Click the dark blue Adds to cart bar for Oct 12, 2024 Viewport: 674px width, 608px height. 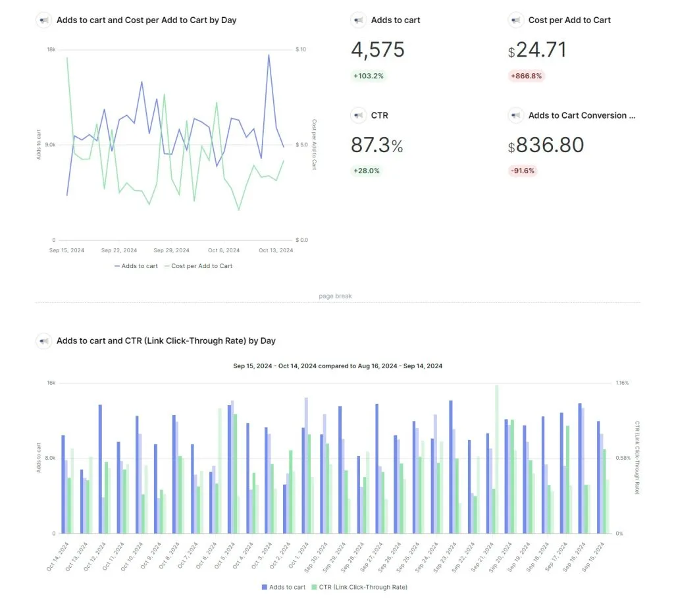coord(100,469)
